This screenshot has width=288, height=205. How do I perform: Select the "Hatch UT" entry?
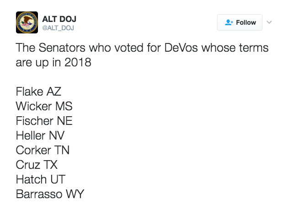click(x=39, y=179)
